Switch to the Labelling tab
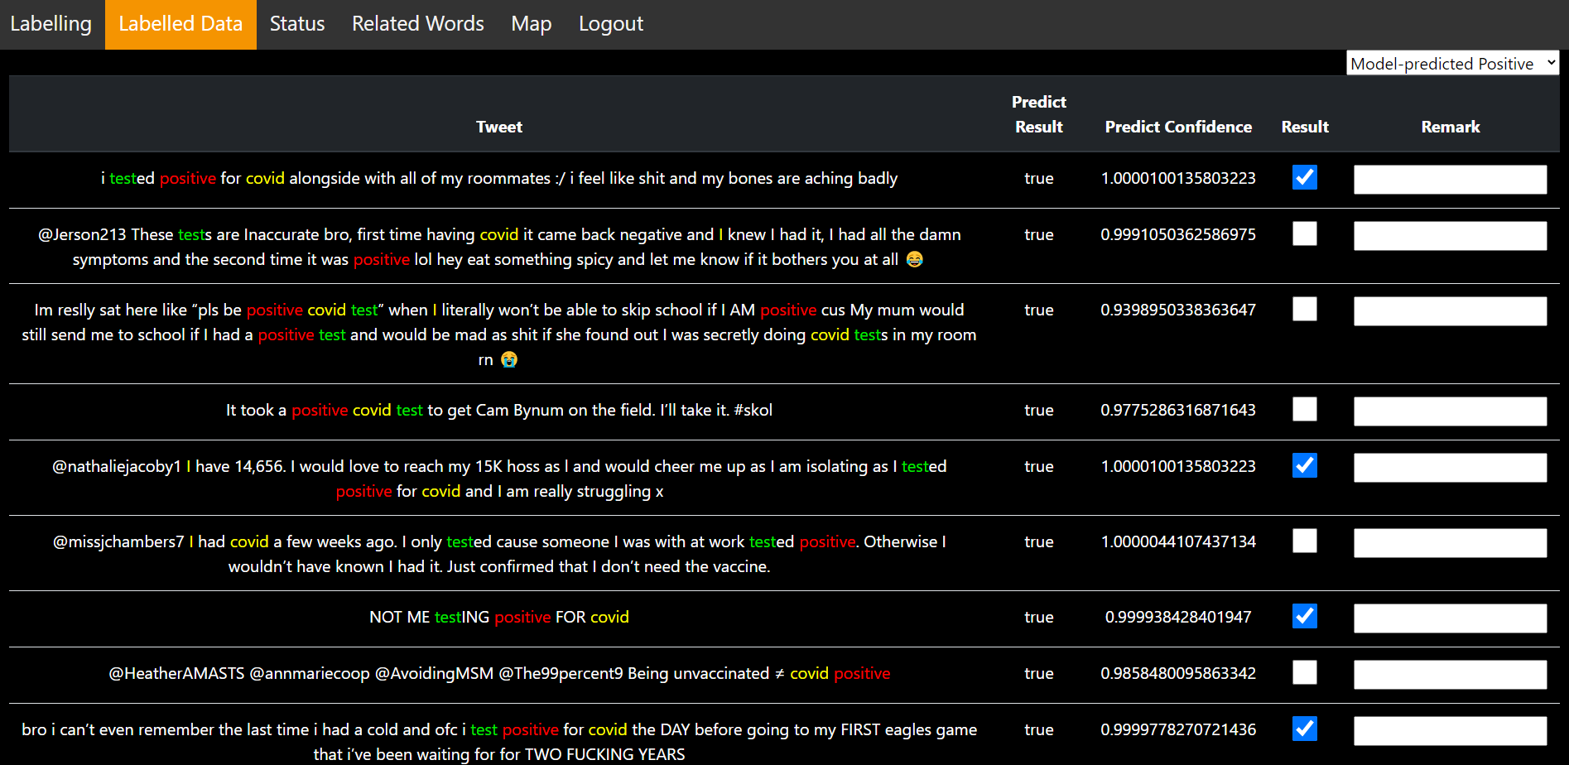This screenshot has width=1569, height=765. click(x=51, y=24)
